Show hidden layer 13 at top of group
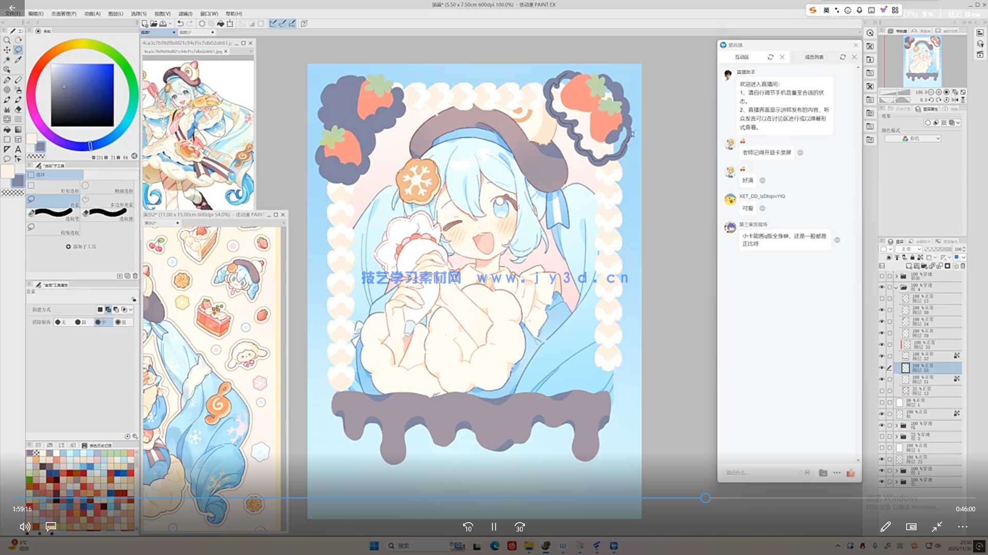This screenshot has width=988, height=555. click(881, 299)
